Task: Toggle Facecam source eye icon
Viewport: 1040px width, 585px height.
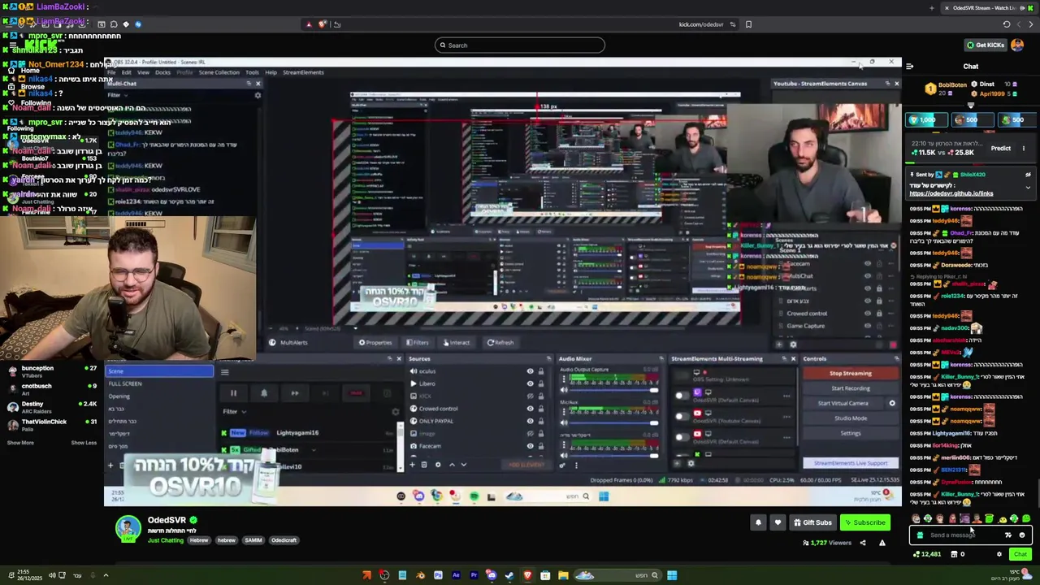Action: click(531, 446)
